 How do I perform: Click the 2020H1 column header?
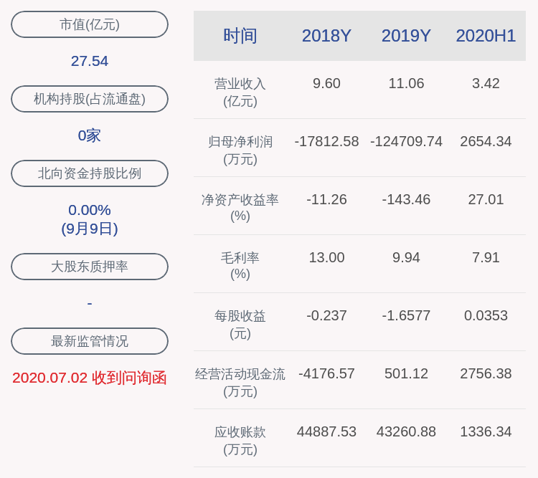(486, 36)
